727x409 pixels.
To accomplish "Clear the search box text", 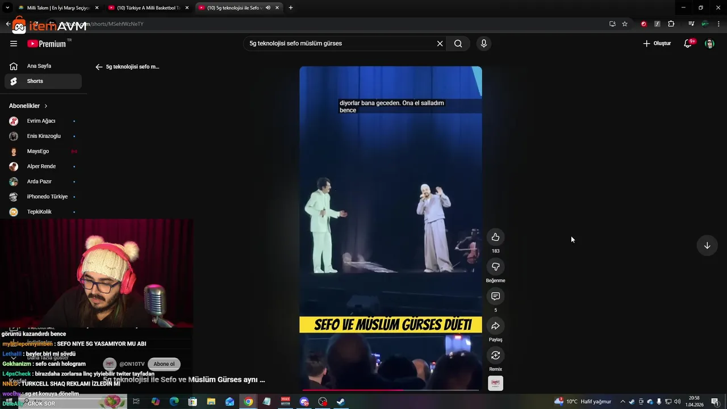I will pyautogui.click(x=440, y=44).
